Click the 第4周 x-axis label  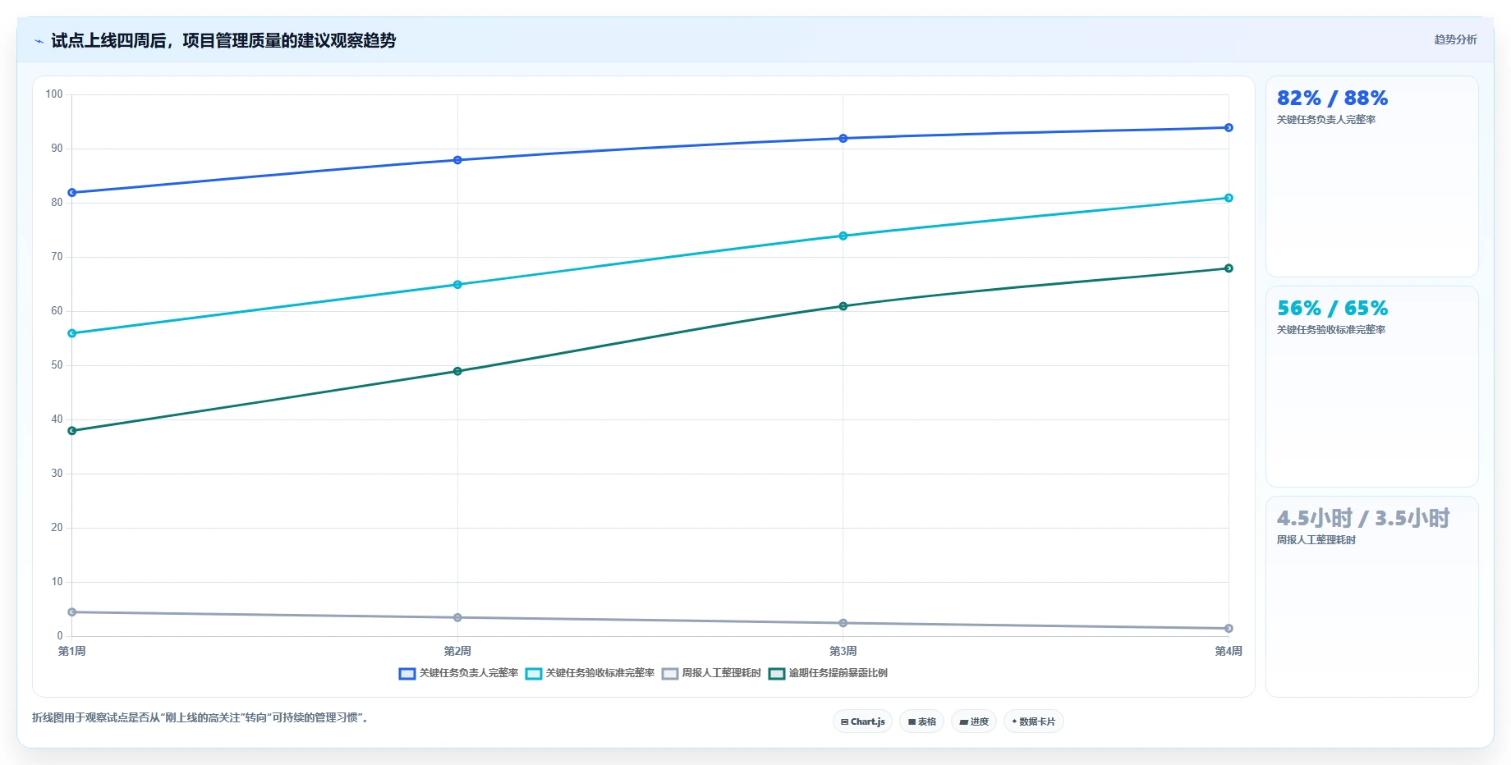pyautogui.click(x=1229, y=651)
